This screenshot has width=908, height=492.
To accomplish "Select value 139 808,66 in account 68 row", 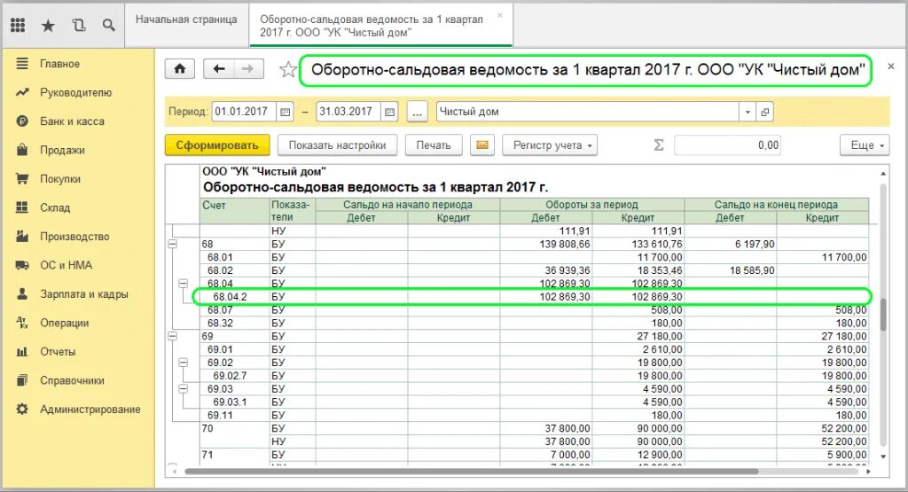I will (545, 245).
